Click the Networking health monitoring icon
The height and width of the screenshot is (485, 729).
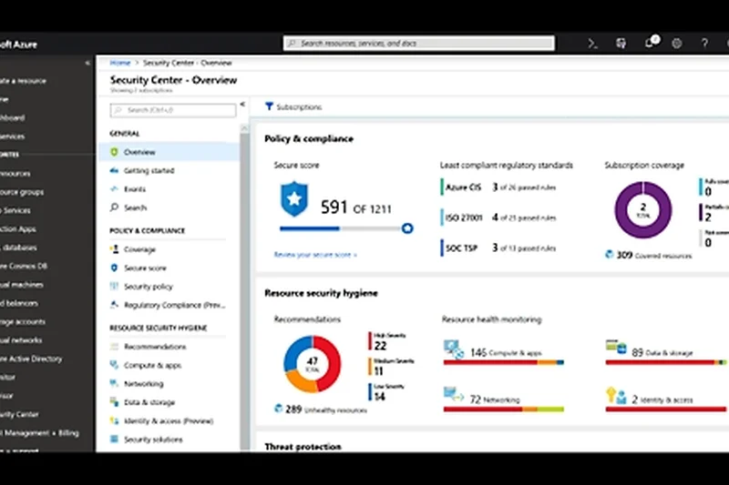click(x=454, y=395)
